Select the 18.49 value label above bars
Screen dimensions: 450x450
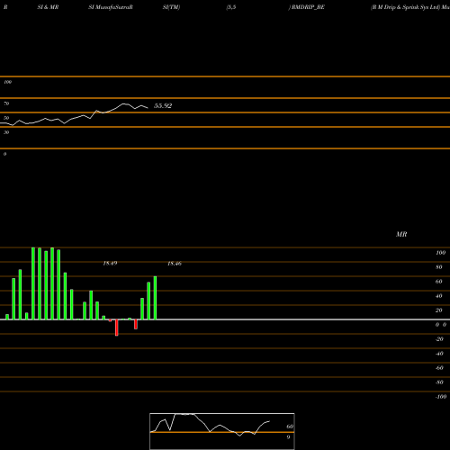click(x=110, y=264)
